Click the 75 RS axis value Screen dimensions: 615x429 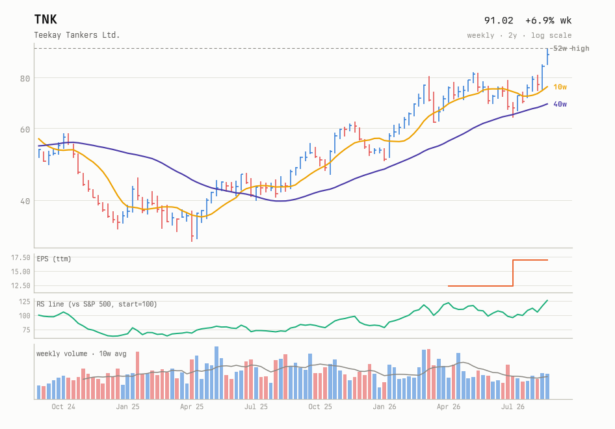26,330
